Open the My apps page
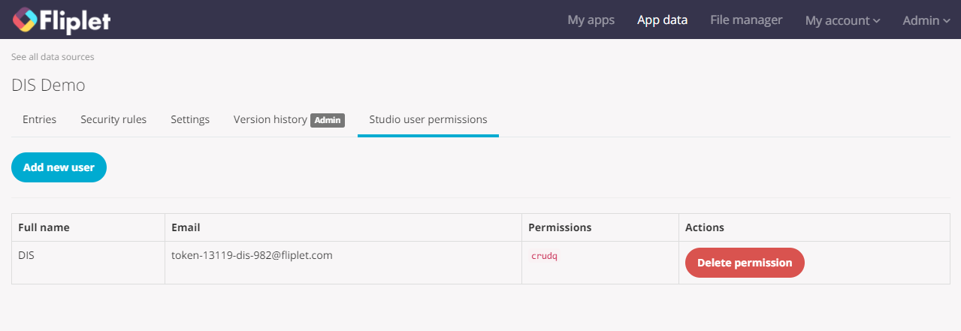The height and width of the screenshot is (331, 961). tap(591, 20)
